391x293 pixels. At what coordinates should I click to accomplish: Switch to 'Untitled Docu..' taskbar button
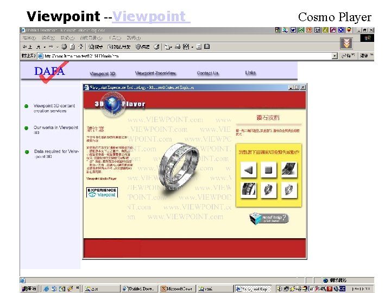click(139, 289)
